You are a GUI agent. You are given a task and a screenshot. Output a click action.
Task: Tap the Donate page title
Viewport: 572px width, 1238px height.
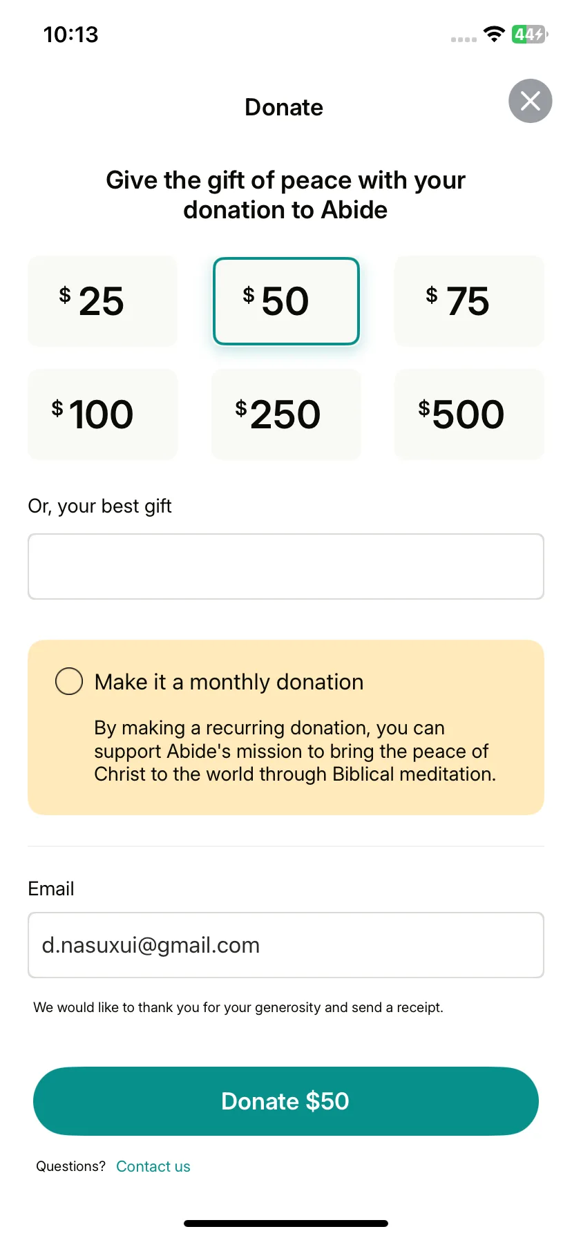[x=284, y=107]
